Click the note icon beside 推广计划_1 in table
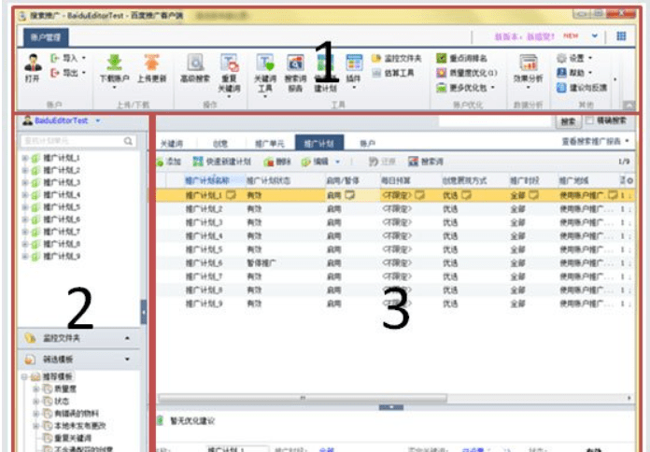 click(231, 194)
